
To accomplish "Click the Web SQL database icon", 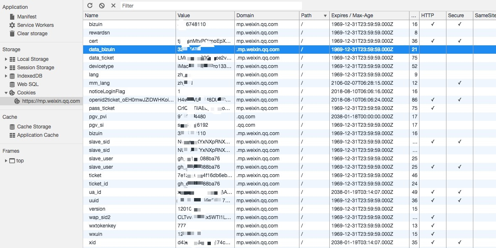I will pyautogui.click(x=12, y=84).
